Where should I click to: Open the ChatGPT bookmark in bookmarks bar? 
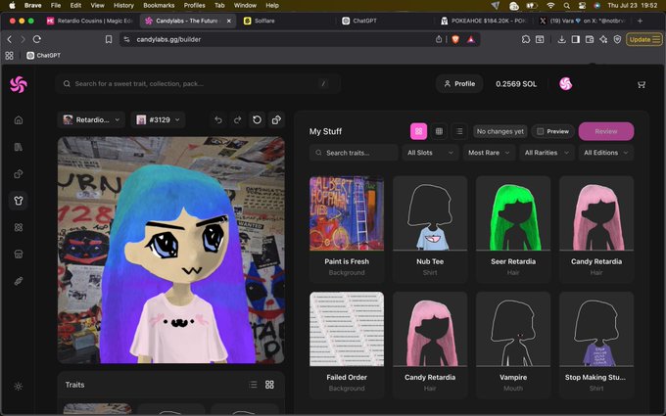click(x=44, y=56)
